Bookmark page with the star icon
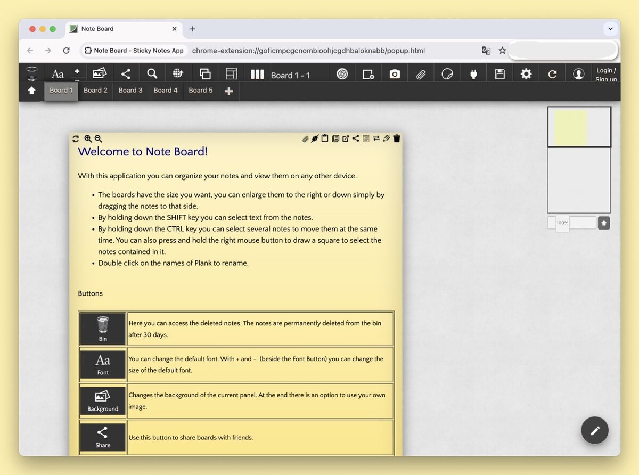639x475 pixels. pyautogui.click(x=502, y=51)
